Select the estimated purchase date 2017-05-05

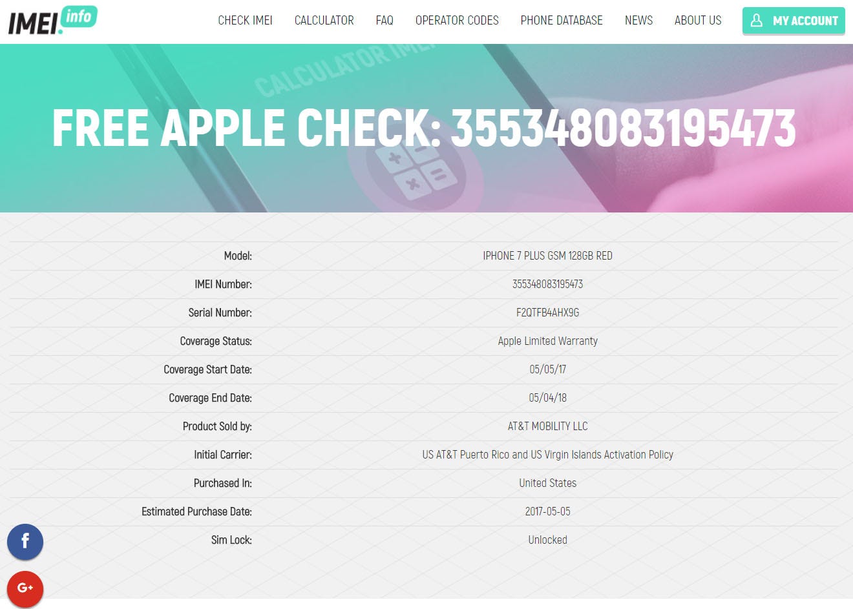547,511
